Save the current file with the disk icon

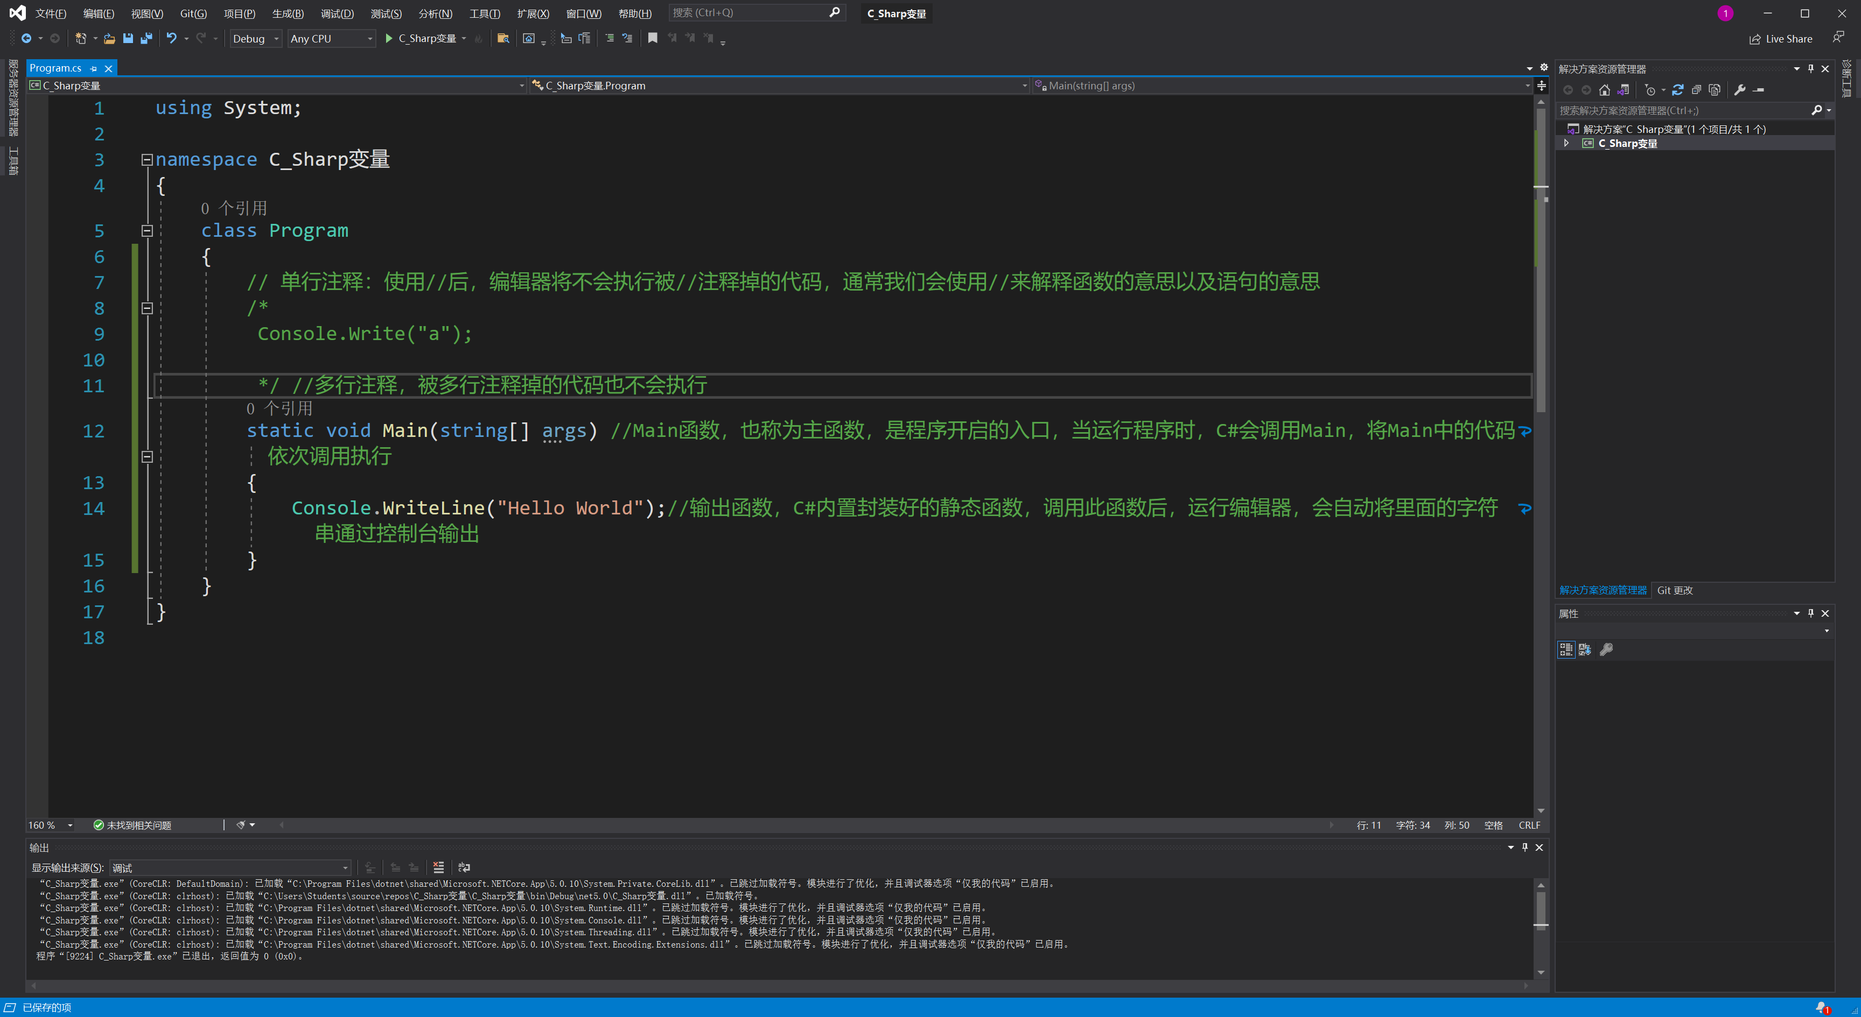click(128, 38)
